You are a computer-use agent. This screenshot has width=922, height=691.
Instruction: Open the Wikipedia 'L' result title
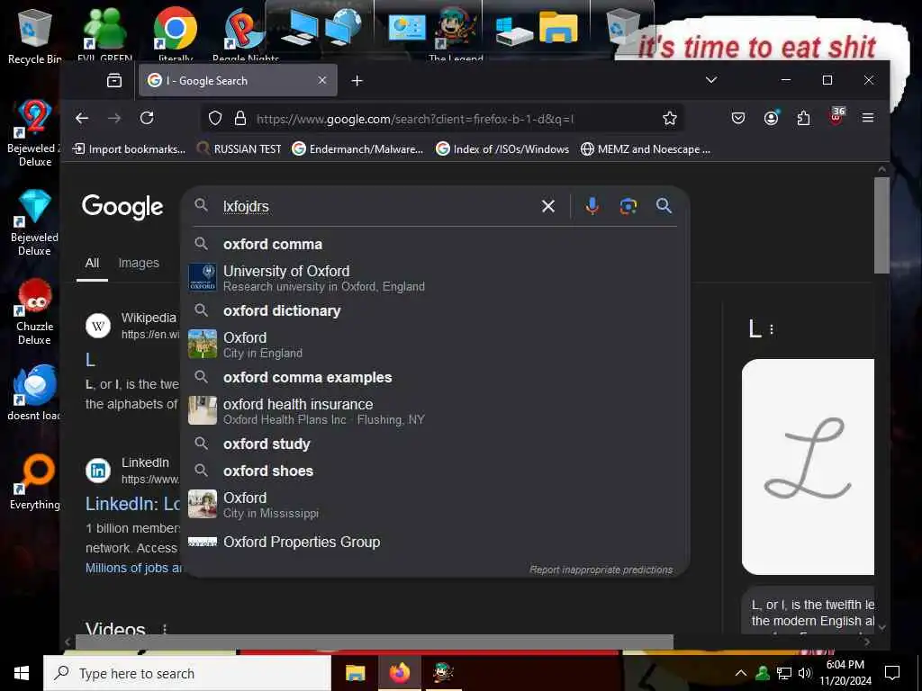91,359
